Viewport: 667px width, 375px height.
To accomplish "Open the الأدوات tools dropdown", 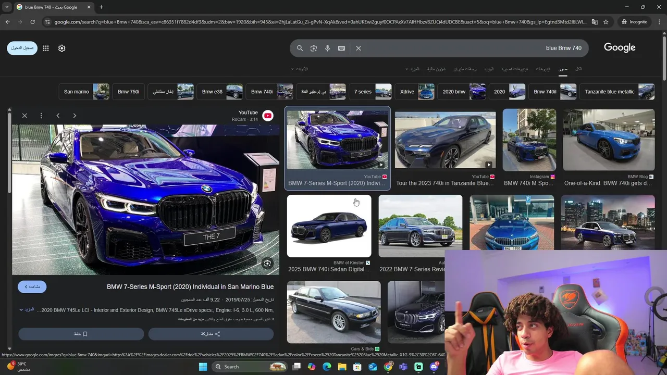I will click(x=300, y=69).
